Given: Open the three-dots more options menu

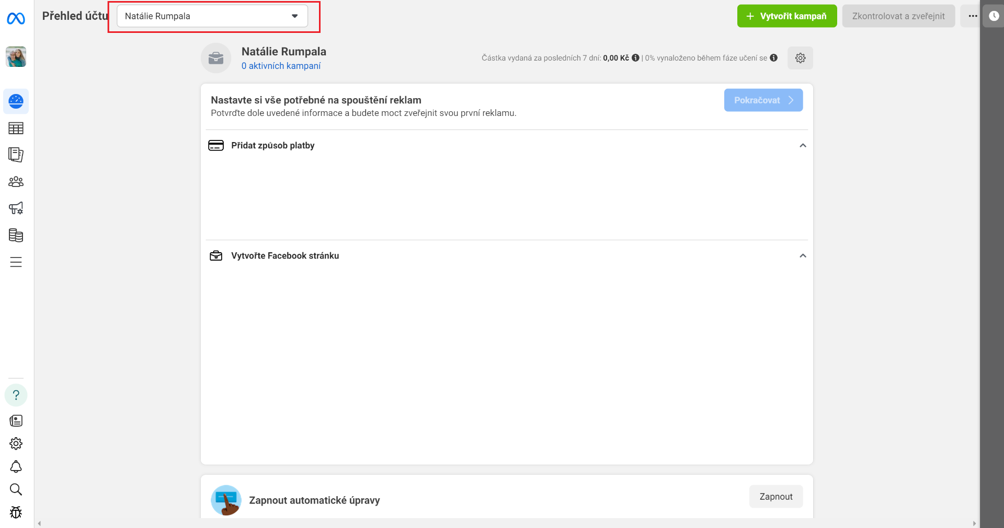Looking at the screenshot, I should 972,16.
